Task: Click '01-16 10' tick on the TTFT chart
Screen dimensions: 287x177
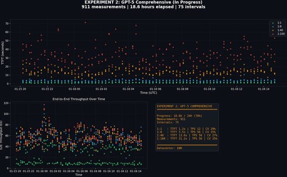Action: click(x=210, y=89)
